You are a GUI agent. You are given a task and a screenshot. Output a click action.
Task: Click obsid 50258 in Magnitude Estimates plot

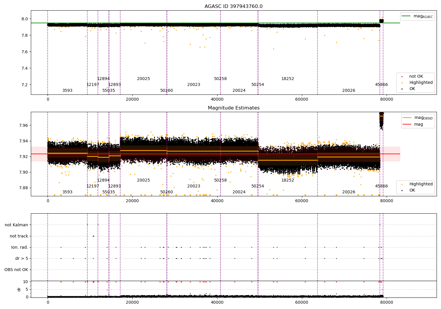coord(220,180)
